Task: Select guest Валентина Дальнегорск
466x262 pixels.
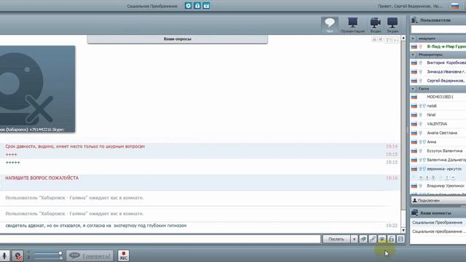Action: tap(446, 160)
